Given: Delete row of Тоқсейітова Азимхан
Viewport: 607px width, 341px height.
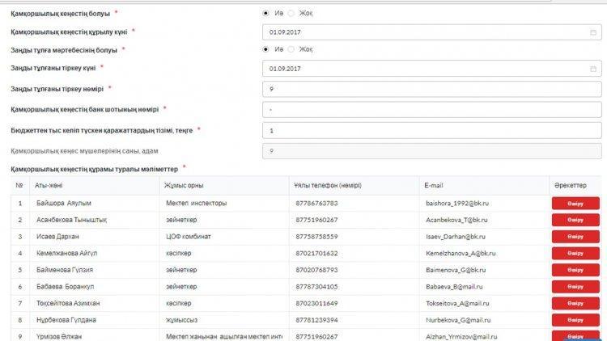Looking at the screenshot, I should tap(575, 304).
